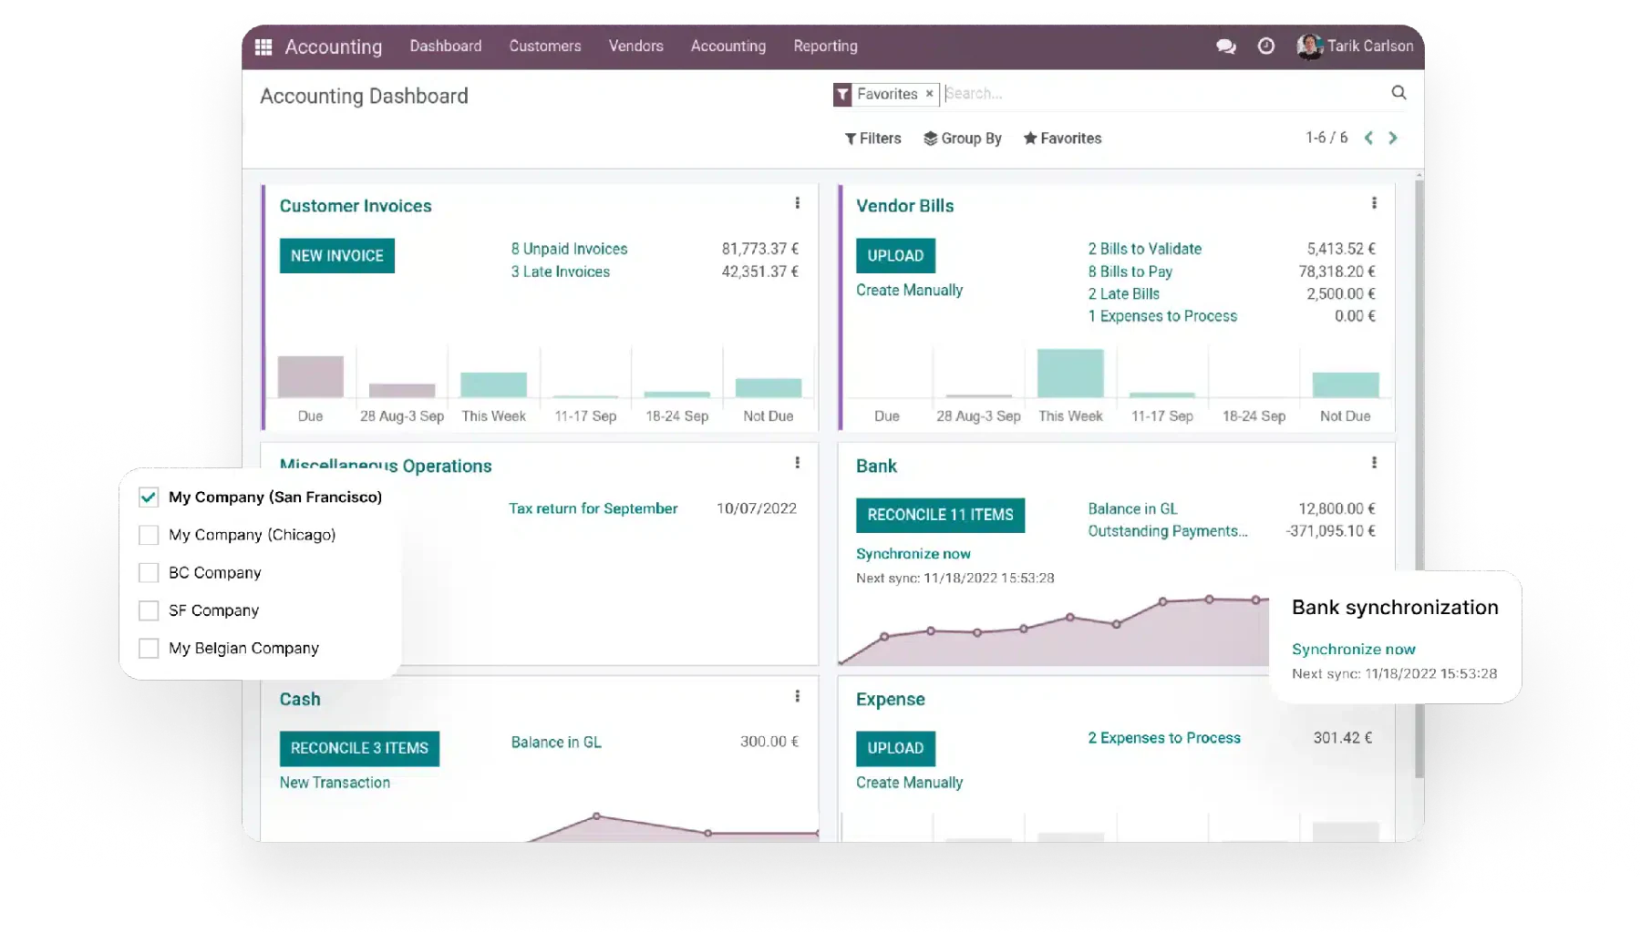
Task: Open 1 Expenses to Process link
Action: [x=1162, y=316]
